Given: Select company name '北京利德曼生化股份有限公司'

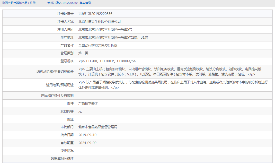Looking at the screenshot, I should click(100, 22).
